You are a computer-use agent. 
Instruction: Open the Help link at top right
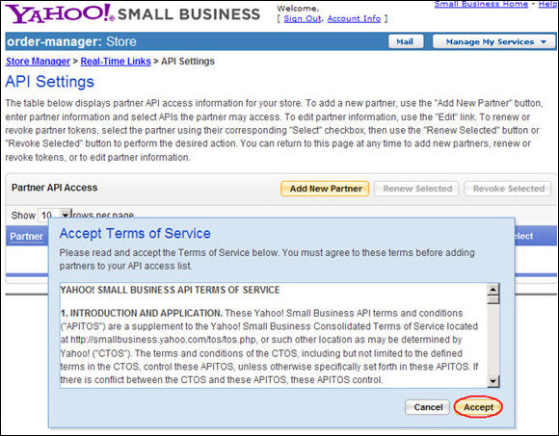point(548,4)
